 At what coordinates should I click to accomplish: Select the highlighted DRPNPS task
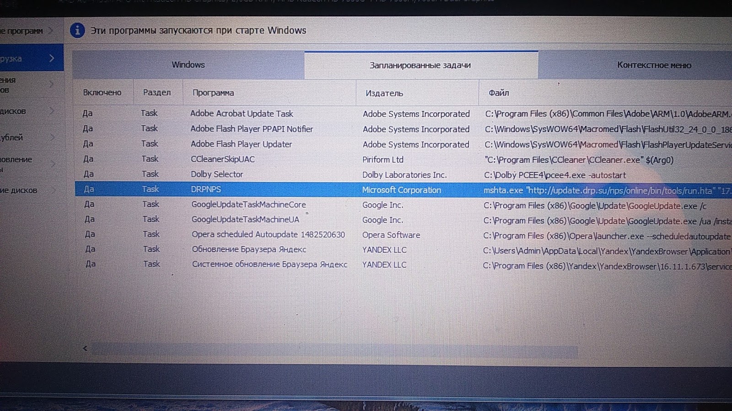403,190
